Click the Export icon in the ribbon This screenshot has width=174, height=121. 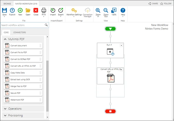pyautogui.click(x=61, y=10)
